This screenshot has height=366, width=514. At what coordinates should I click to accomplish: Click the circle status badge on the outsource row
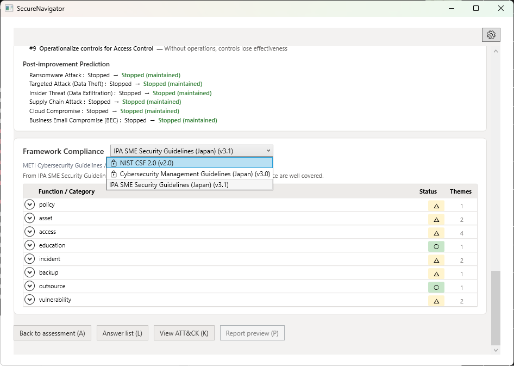436,287
